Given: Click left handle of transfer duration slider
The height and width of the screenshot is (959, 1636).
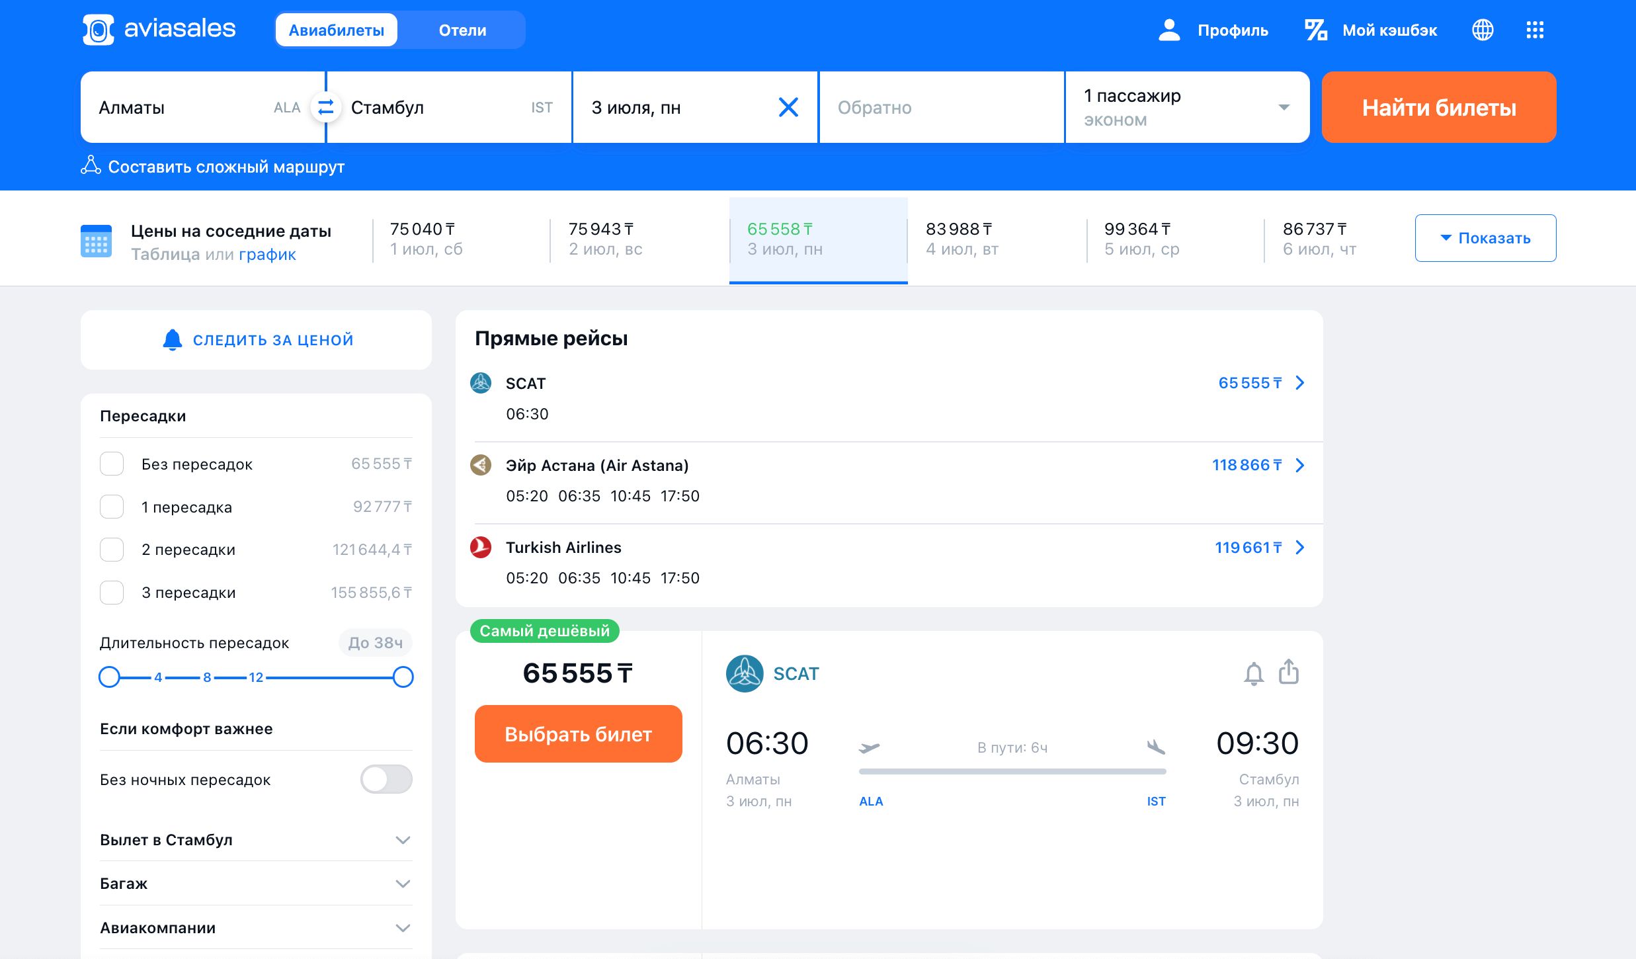Looking at the screenshot, I should pyautogui.click(x=109, y=677).
